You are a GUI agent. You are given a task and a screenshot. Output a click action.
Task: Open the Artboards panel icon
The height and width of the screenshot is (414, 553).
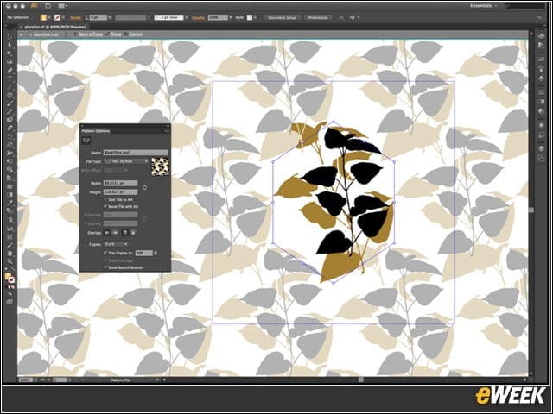542,158
